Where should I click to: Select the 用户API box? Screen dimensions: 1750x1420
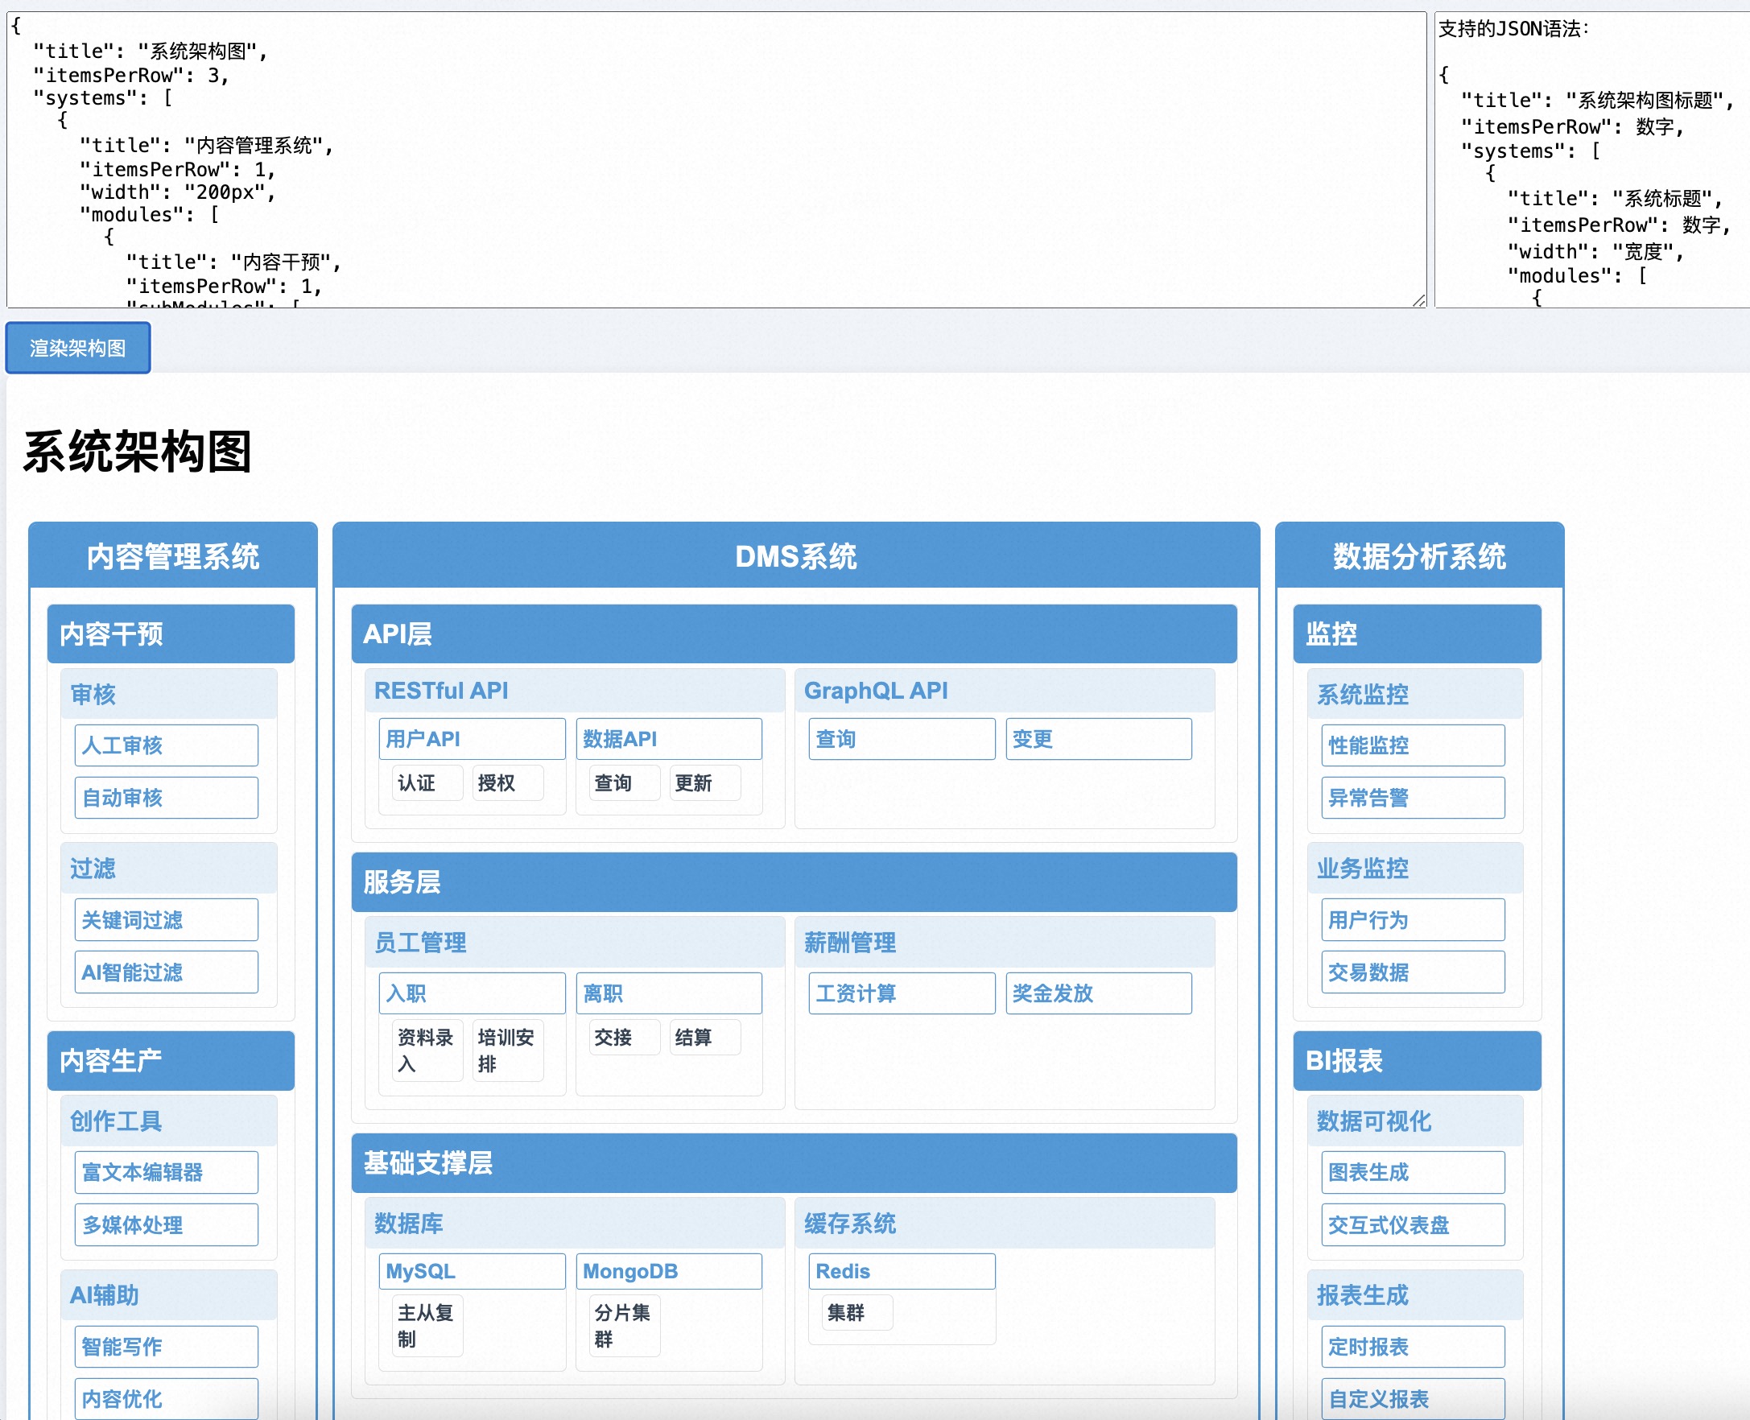click(473, 740)
